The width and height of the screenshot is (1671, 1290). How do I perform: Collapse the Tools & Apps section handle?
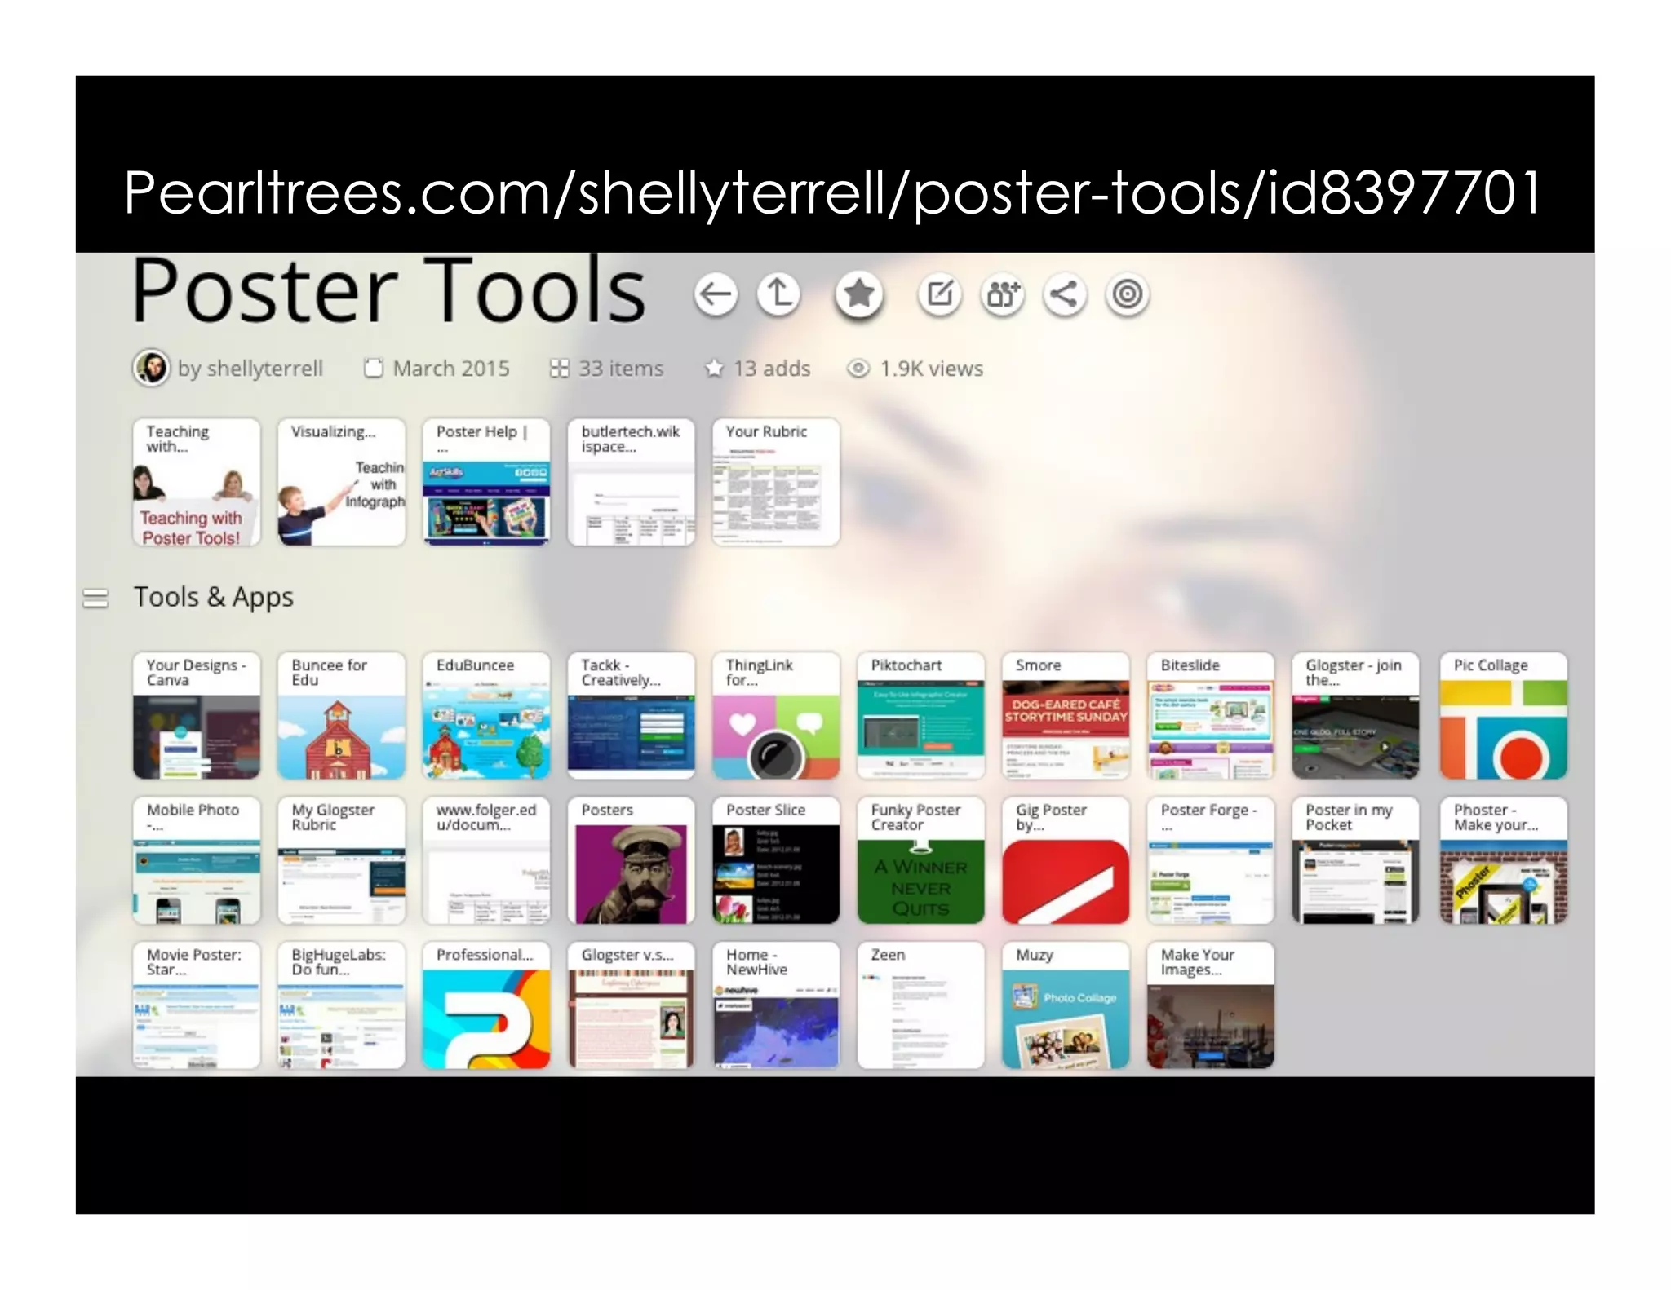pos(95,599)
